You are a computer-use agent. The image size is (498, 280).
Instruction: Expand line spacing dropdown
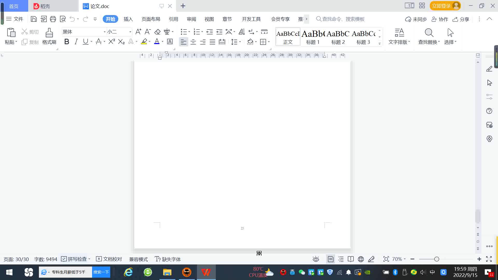[x=240, y=42]
